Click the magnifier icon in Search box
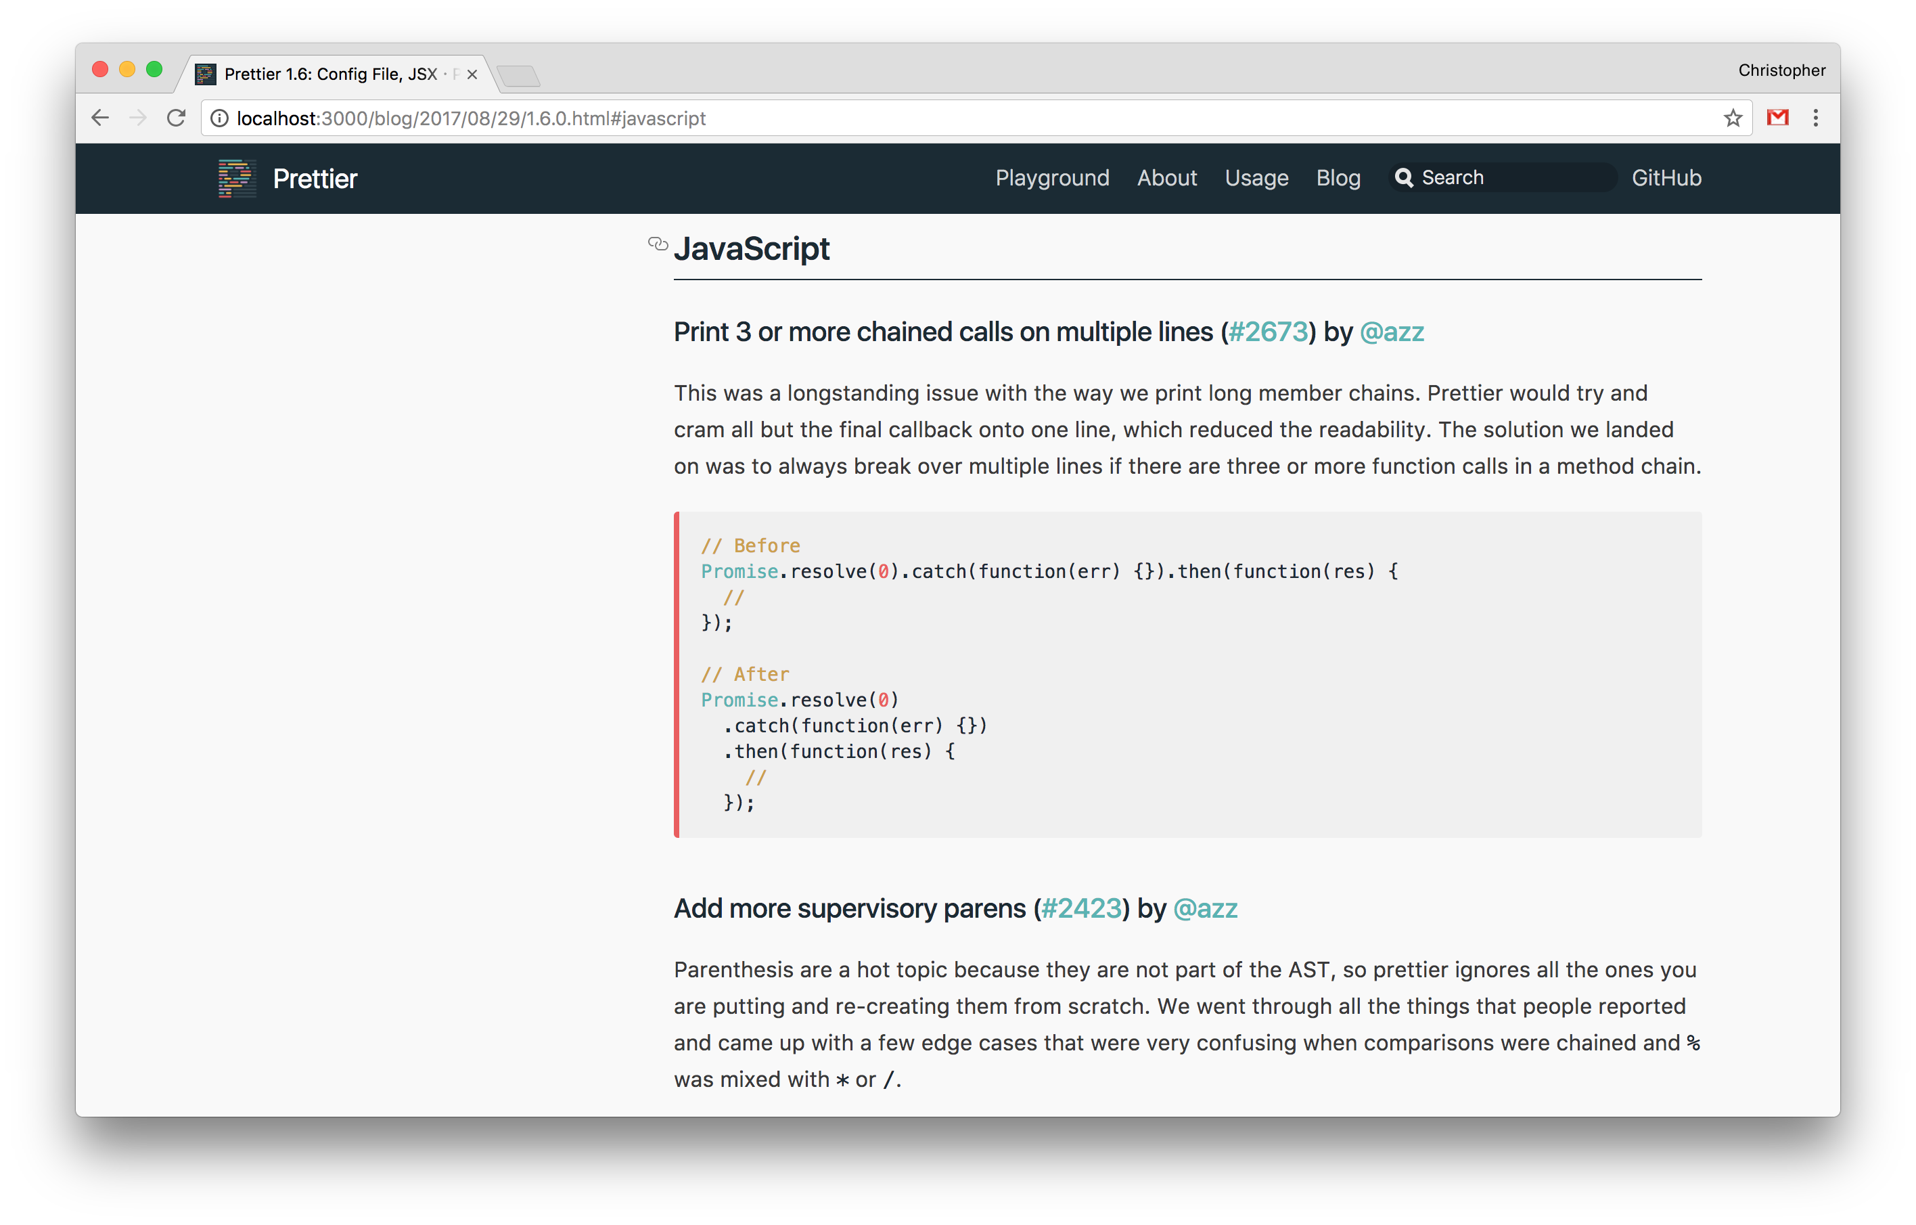Viewport: 1916px width, 1225px height. tap(1405, 177)
